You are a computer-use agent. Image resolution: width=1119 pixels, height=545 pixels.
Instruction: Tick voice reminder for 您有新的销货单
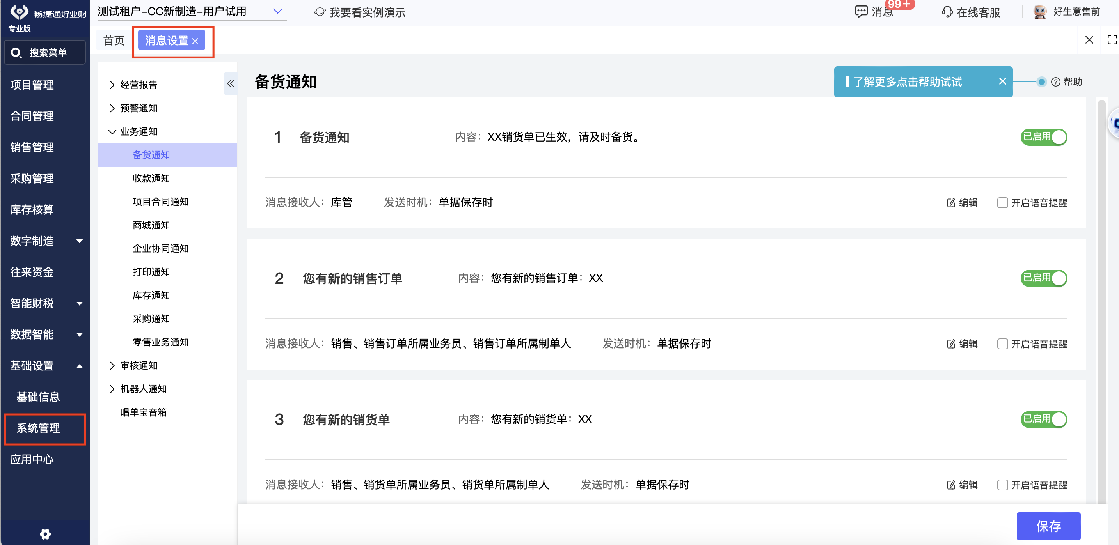coord(1002,485)
